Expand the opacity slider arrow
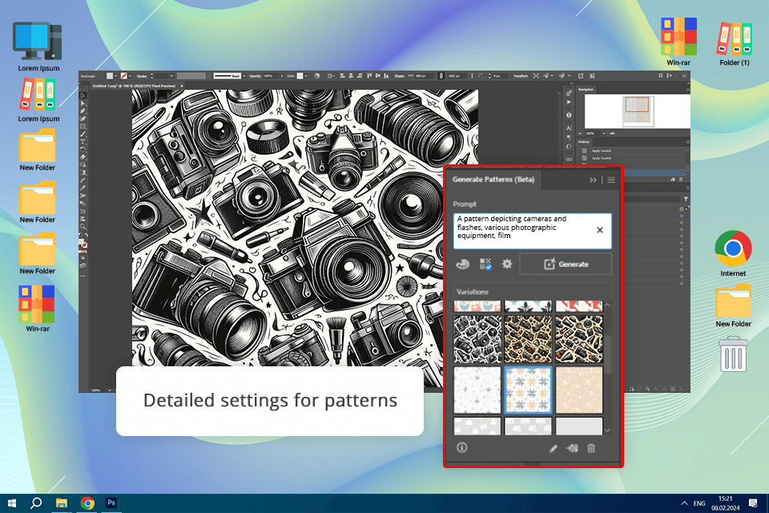Viewport: 769px width, 513px height. click(x=282, y=76)
